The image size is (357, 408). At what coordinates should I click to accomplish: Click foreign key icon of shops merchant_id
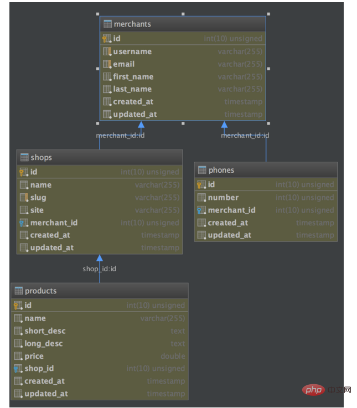24,223
